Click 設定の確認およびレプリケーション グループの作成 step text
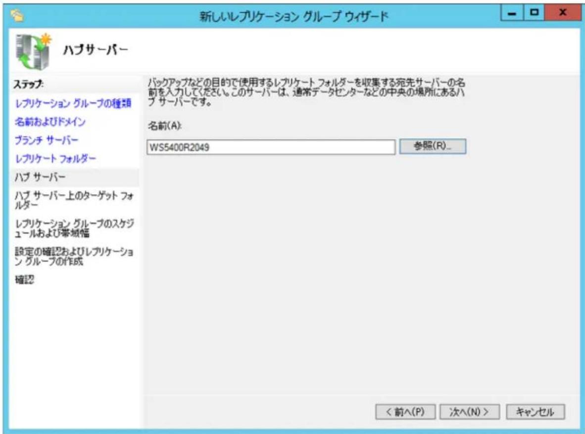This screenshot has height=434, width=585. coord(74,256)
